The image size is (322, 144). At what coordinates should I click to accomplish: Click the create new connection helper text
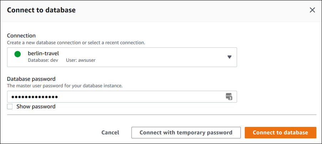pos(76,42)
